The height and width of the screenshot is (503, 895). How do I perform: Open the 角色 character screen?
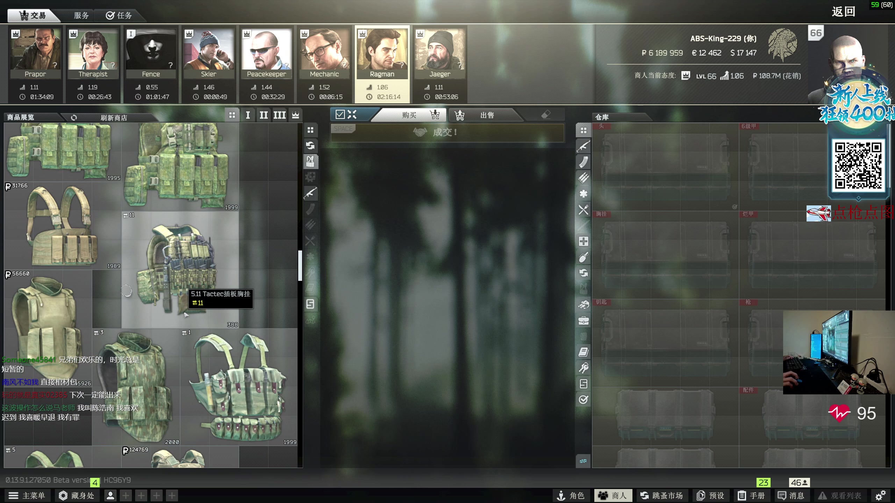coord(571,495)
